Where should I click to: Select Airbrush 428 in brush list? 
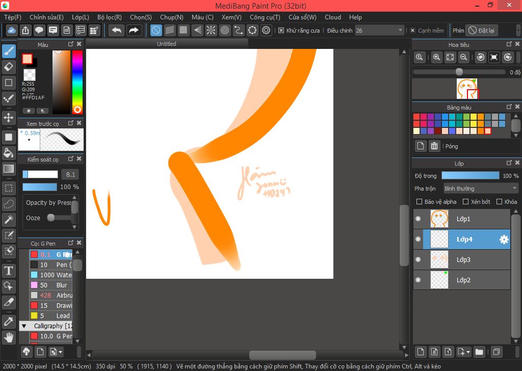[51, 295]
